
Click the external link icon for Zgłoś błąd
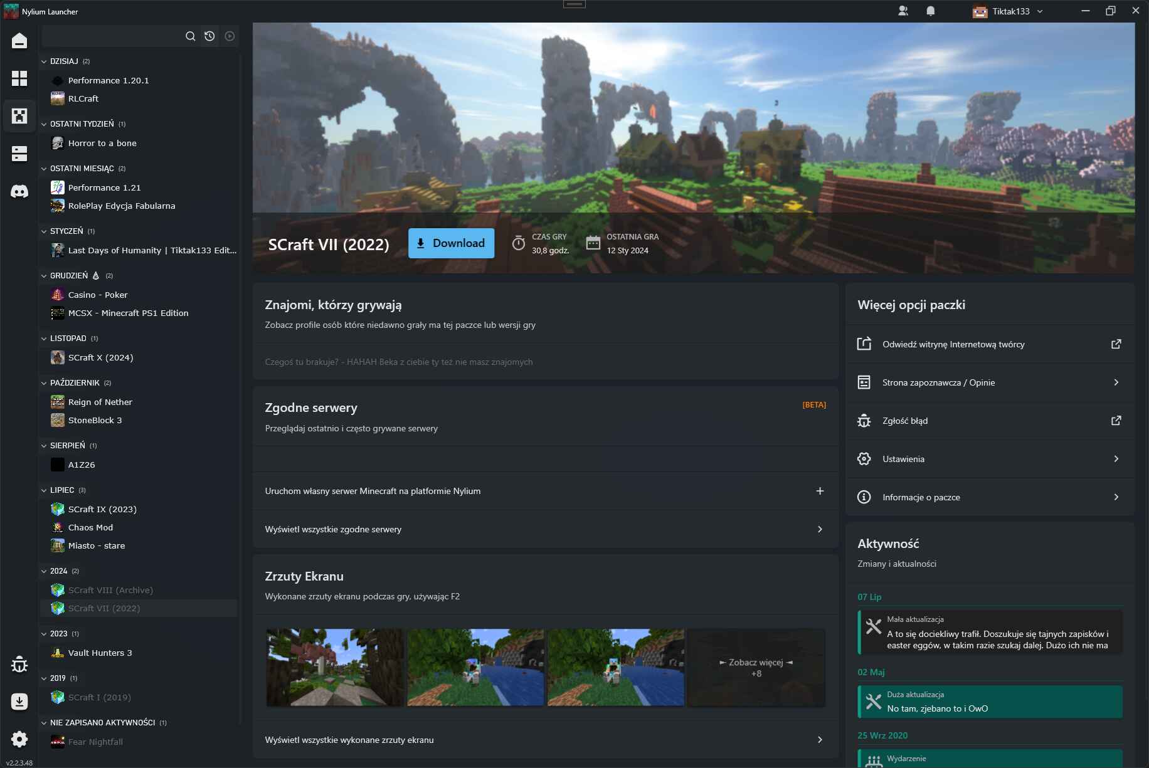[1116, 421]
